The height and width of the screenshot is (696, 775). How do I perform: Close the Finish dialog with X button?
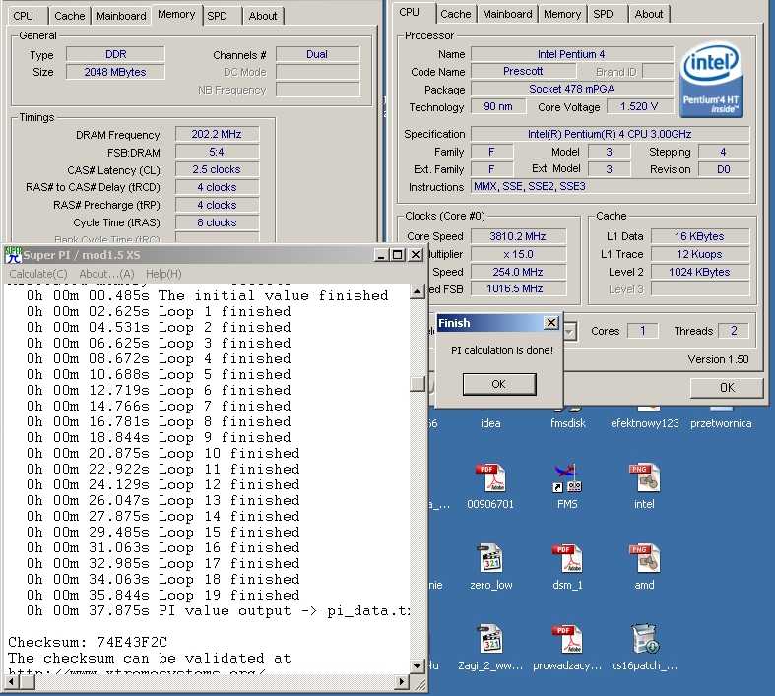coord(550,323)
